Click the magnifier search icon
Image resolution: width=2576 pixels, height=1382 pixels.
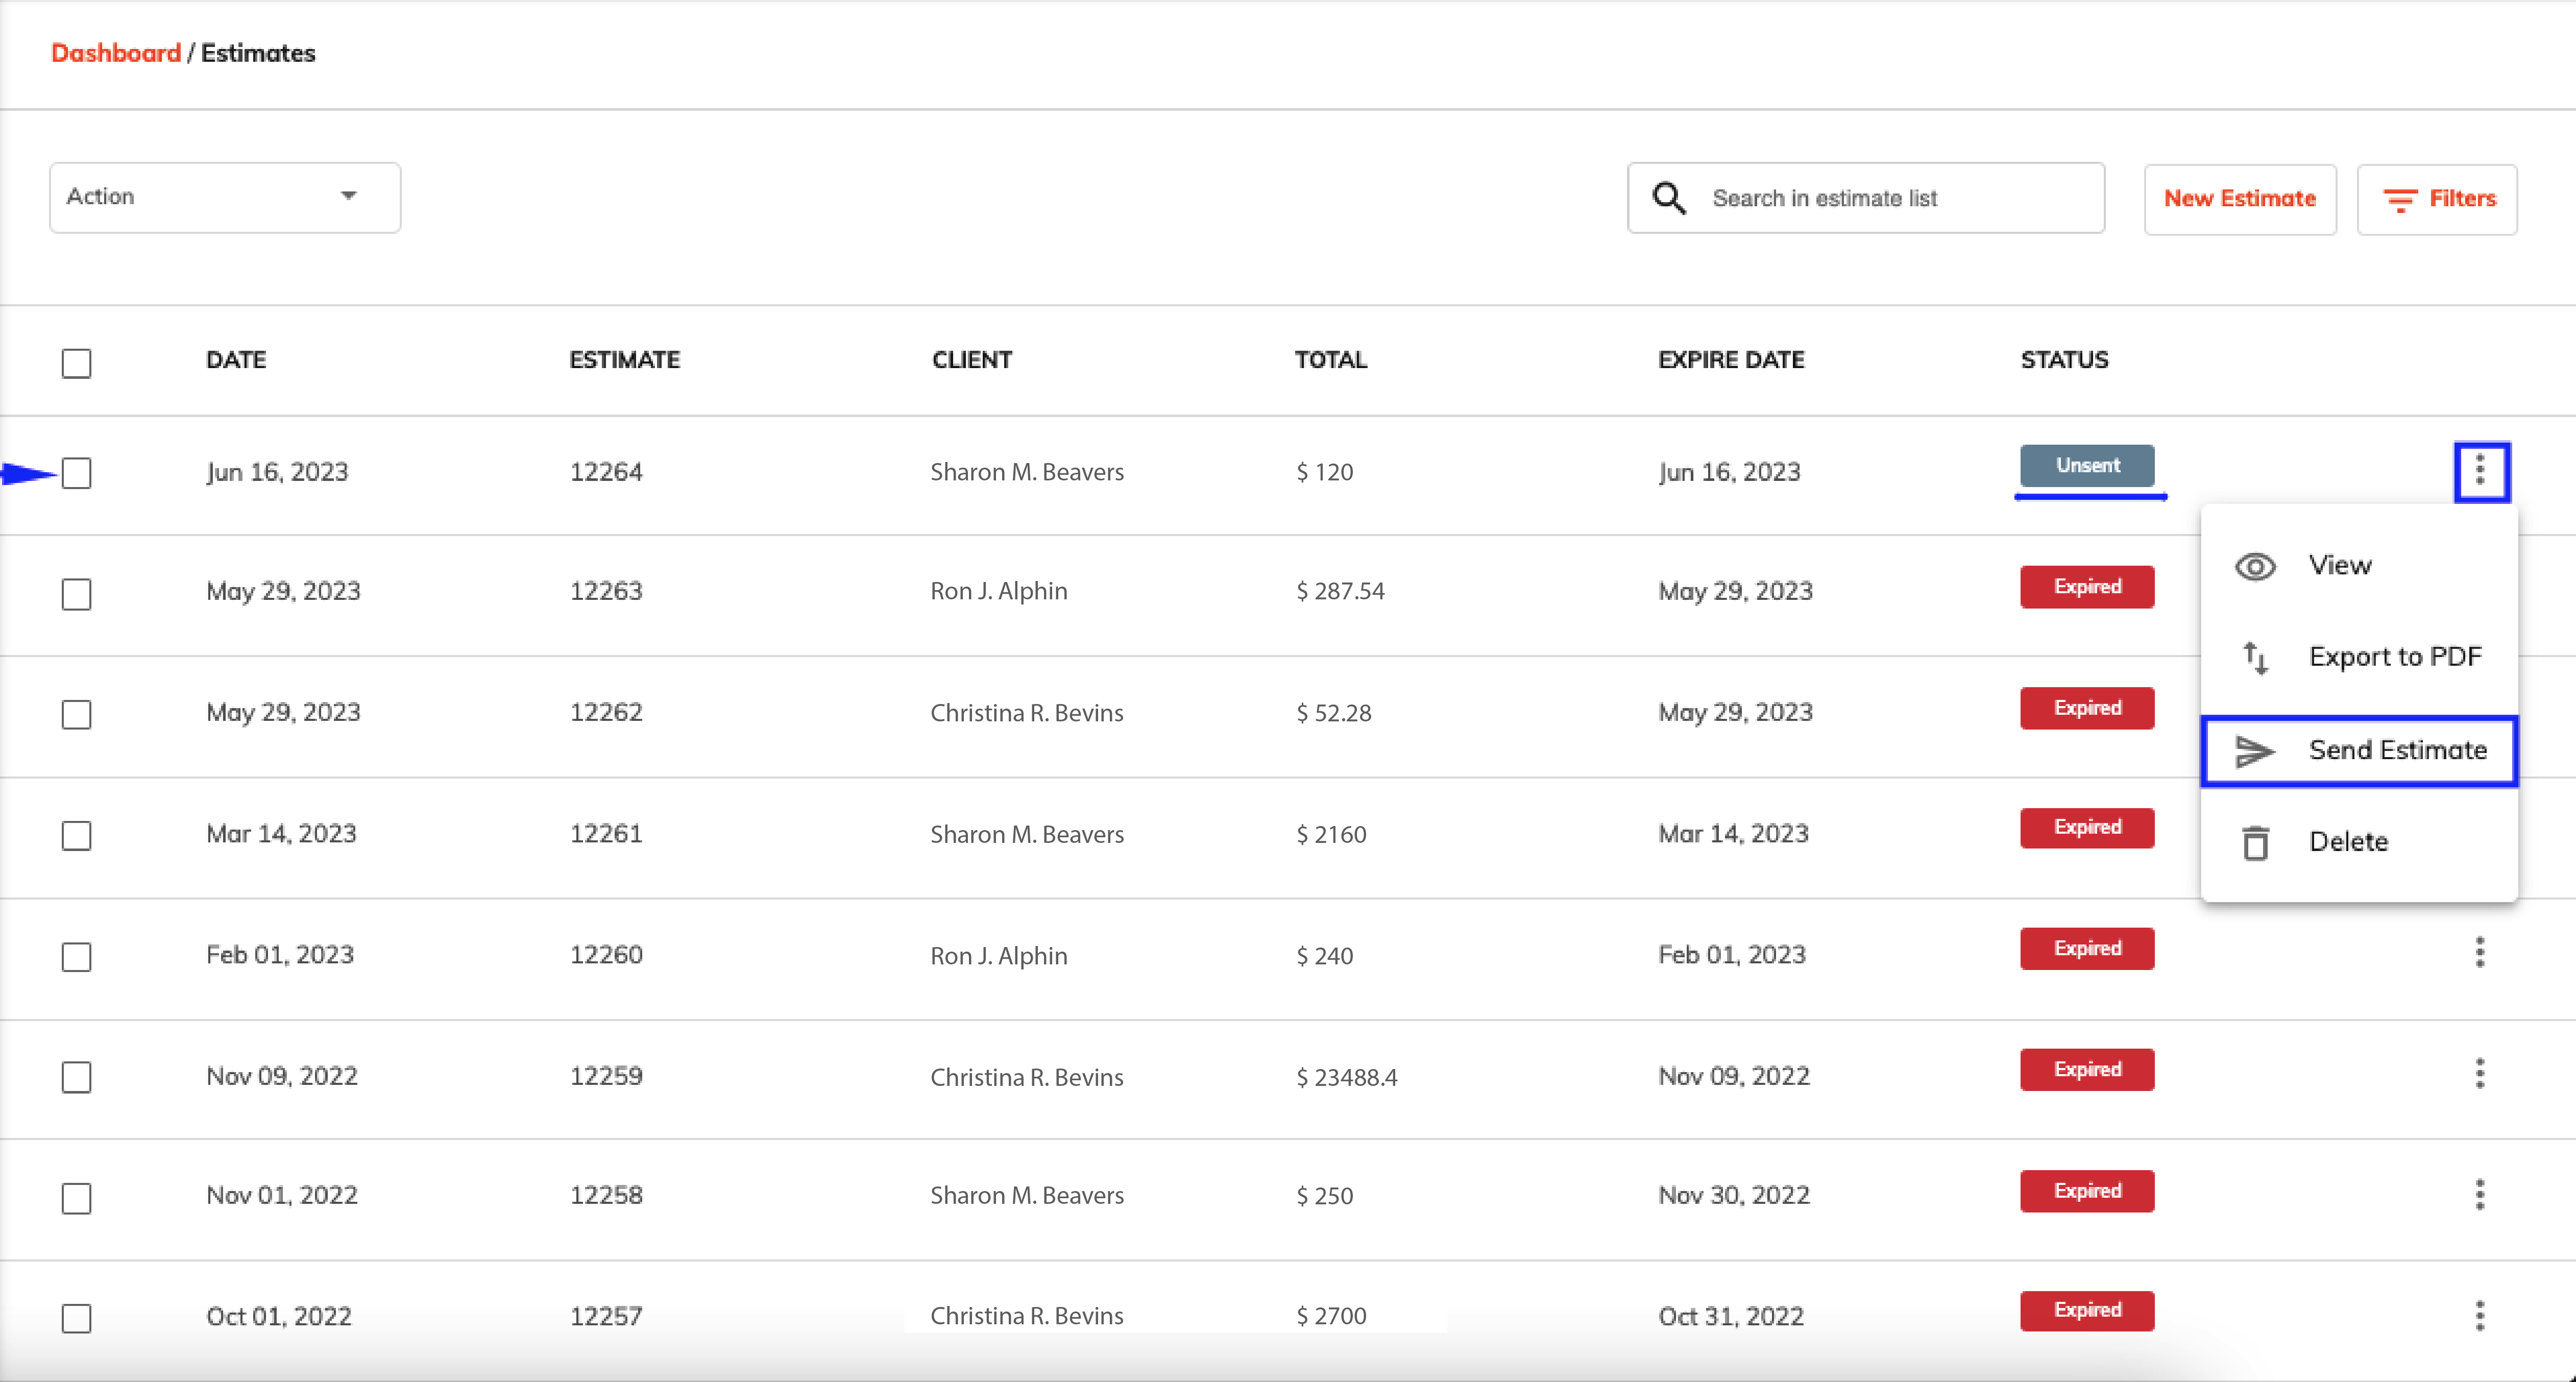1669,198
